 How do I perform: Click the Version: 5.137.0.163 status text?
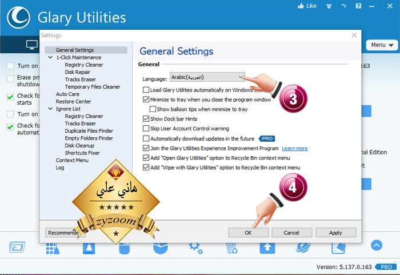(344, 267)
